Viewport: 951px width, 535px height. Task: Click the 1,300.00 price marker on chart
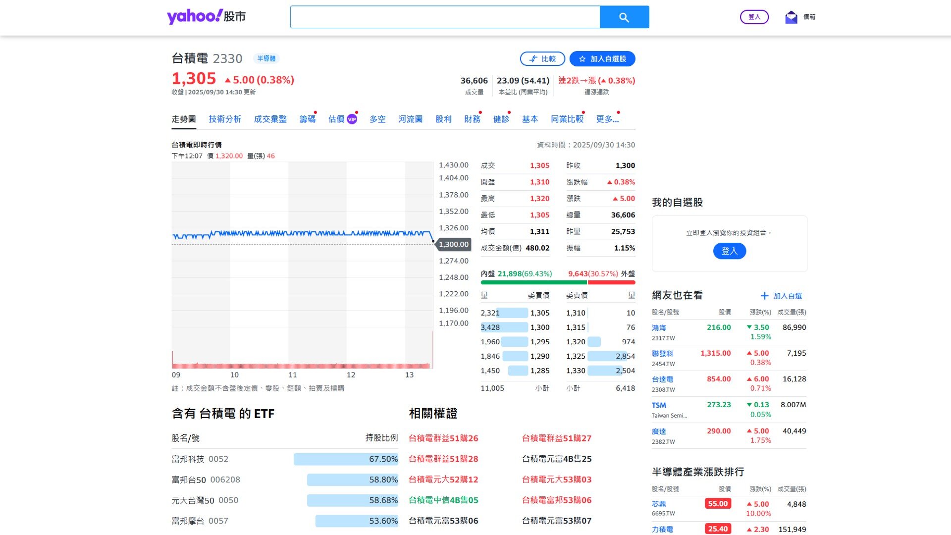[x=453, y=244]
